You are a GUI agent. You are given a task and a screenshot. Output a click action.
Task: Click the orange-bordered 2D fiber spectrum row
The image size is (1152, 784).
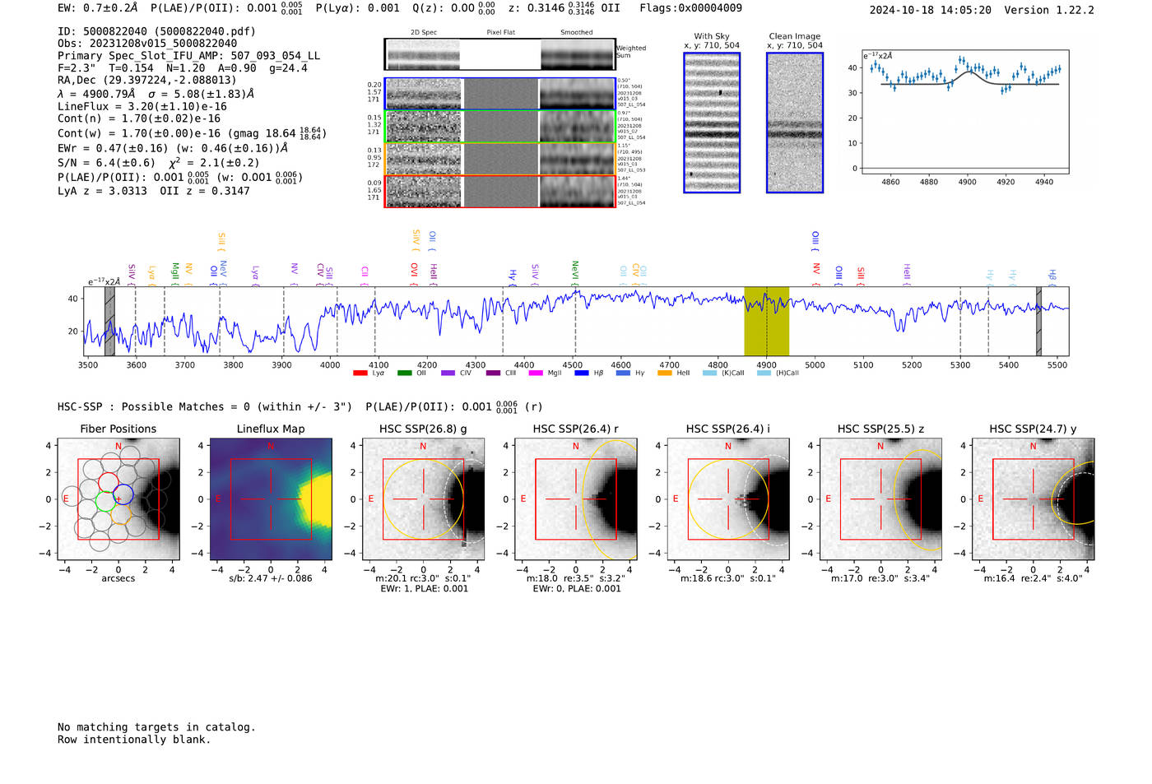[499, 159]
